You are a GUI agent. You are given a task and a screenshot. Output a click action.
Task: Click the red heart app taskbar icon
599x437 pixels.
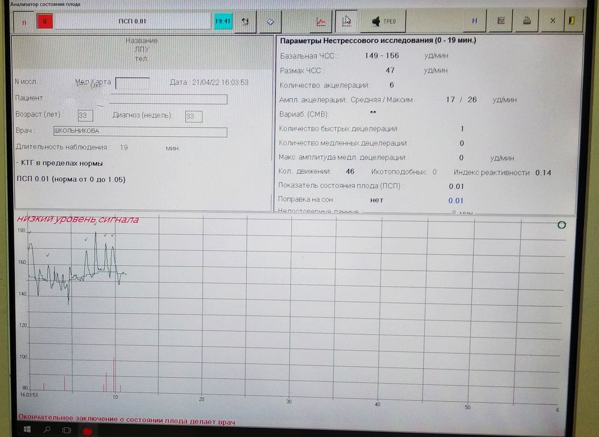(x=87, y=431)
